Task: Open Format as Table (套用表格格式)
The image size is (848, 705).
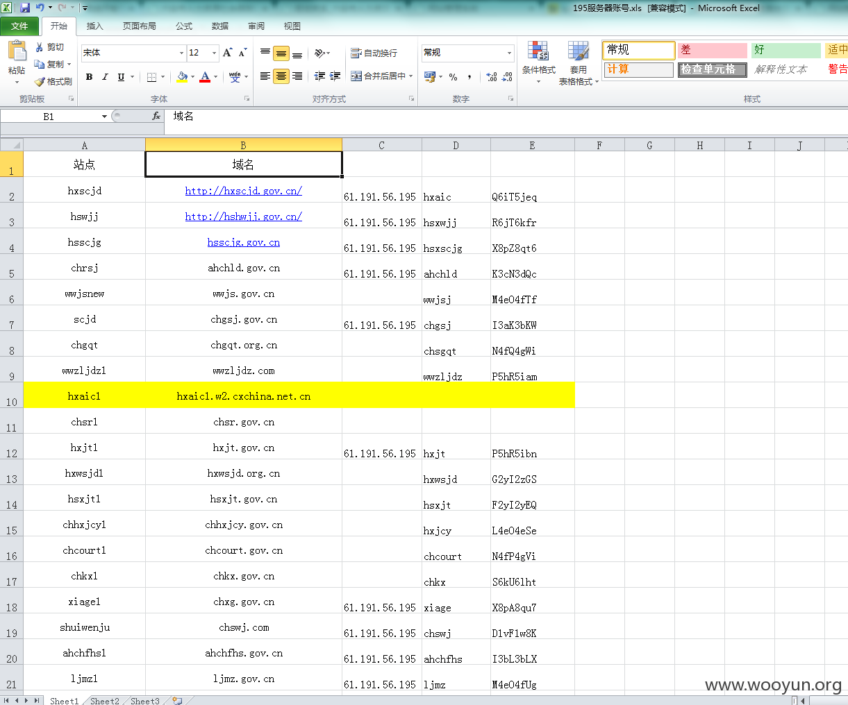Action: 578,62
